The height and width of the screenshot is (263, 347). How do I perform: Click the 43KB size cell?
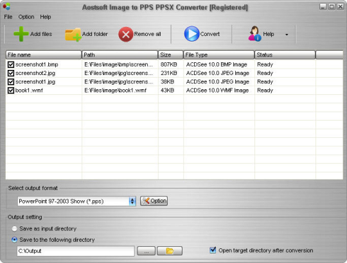(x=167, y=90)
